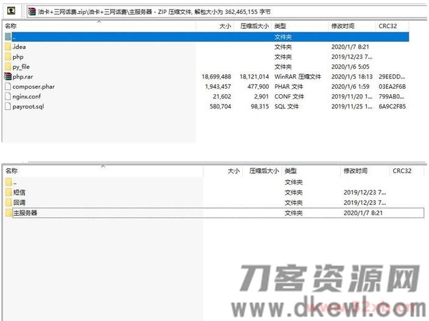Click the py_file folder icon
The image size is (429, 321).
(x=8, y=66)
